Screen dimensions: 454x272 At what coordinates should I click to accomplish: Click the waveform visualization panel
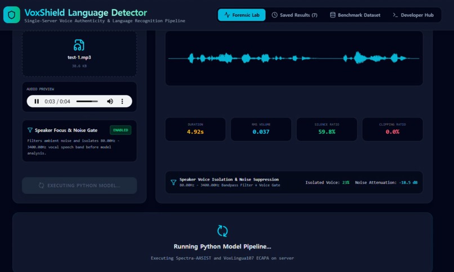294,58
